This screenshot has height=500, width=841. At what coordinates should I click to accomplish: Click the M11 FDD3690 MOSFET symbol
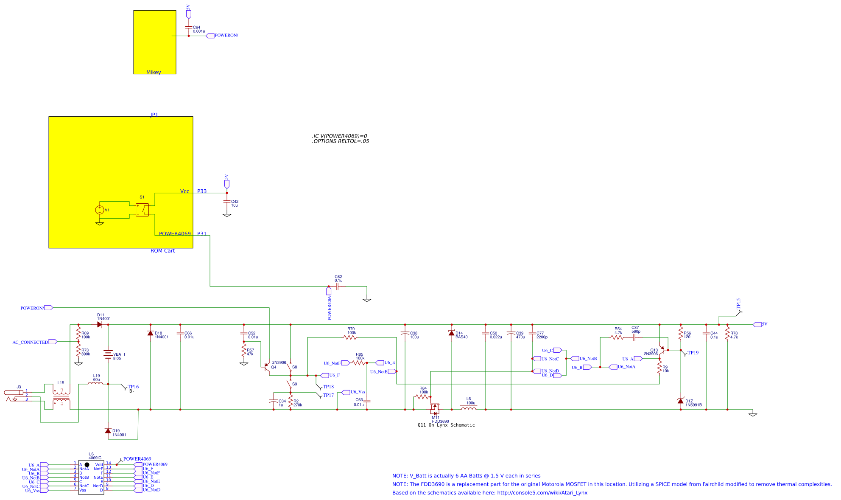coord(434,408)
